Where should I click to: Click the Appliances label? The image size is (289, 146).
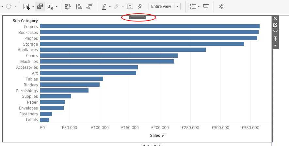[28, 50]
